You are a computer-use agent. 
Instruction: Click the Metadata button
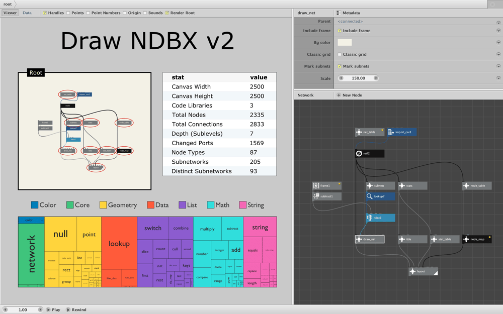coord(348,13)
